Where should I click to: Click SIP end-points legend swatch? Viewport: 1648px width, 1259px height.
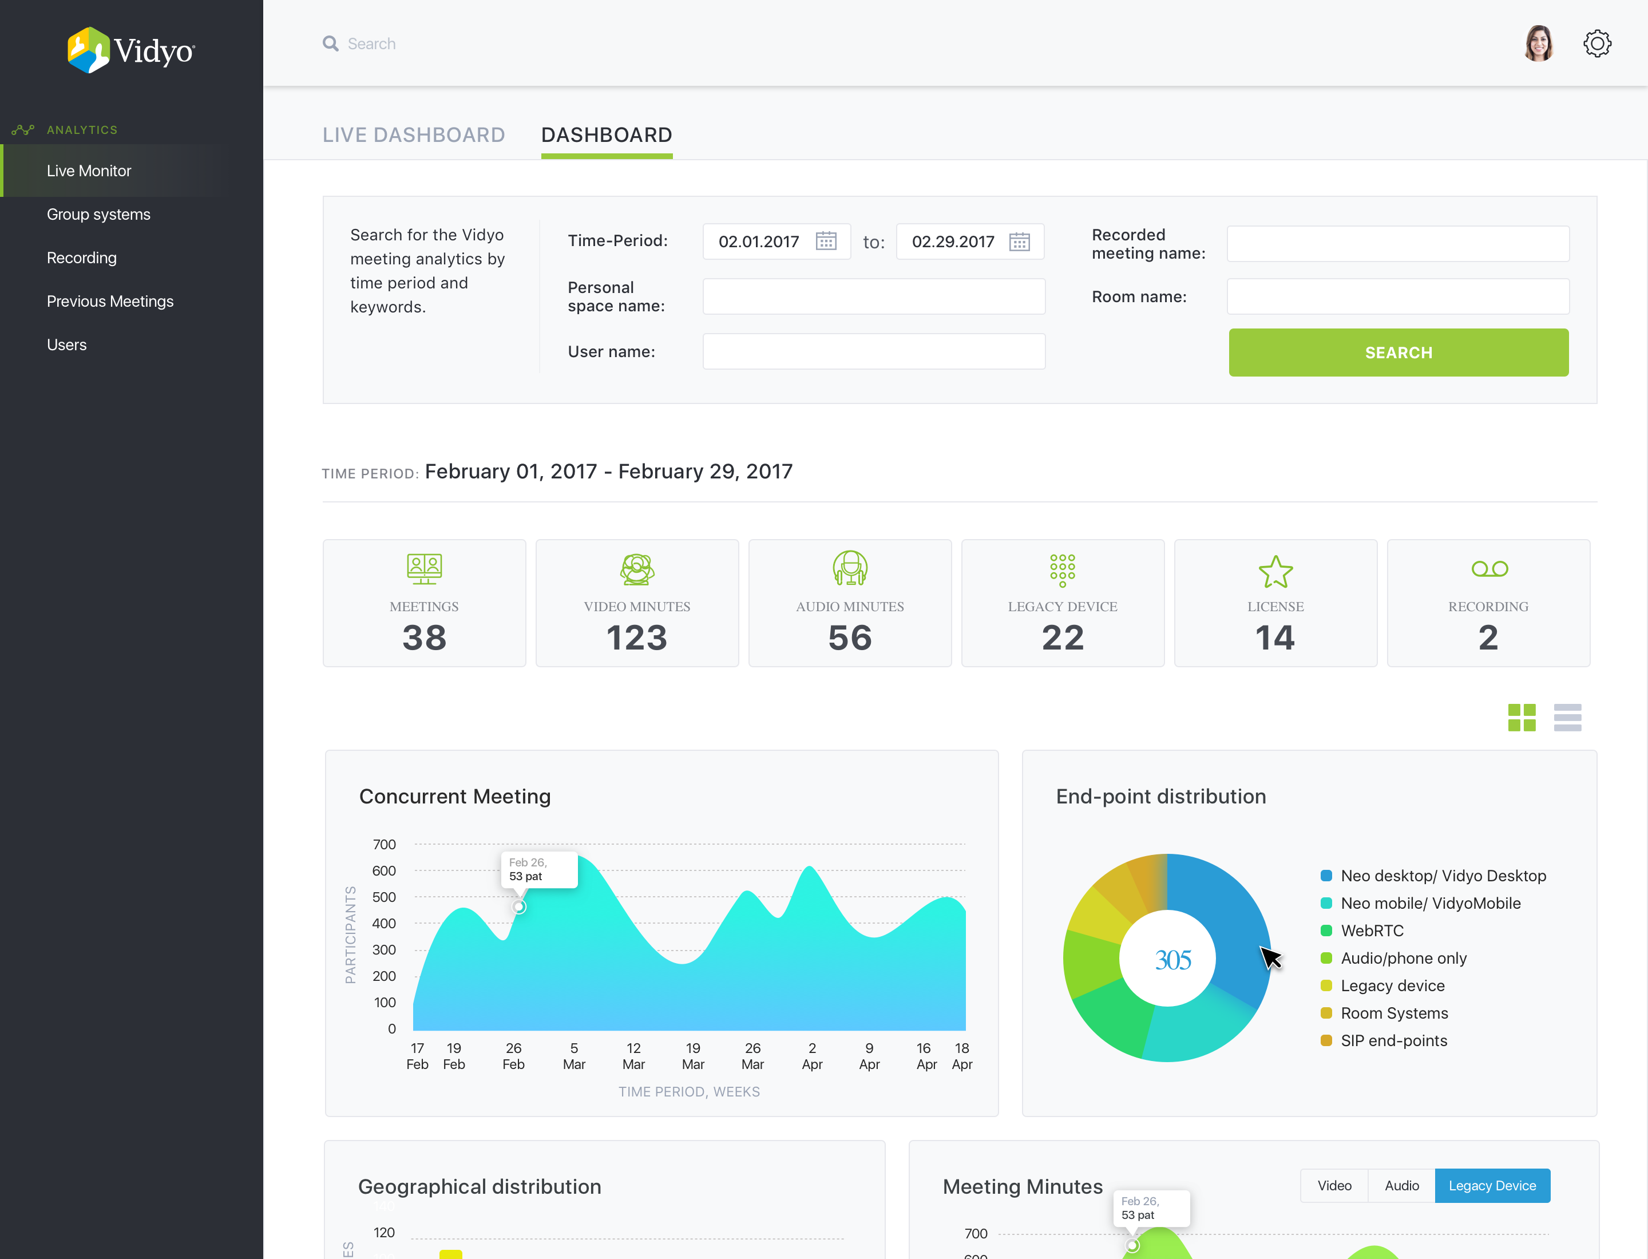[x=1326, y=1040]
